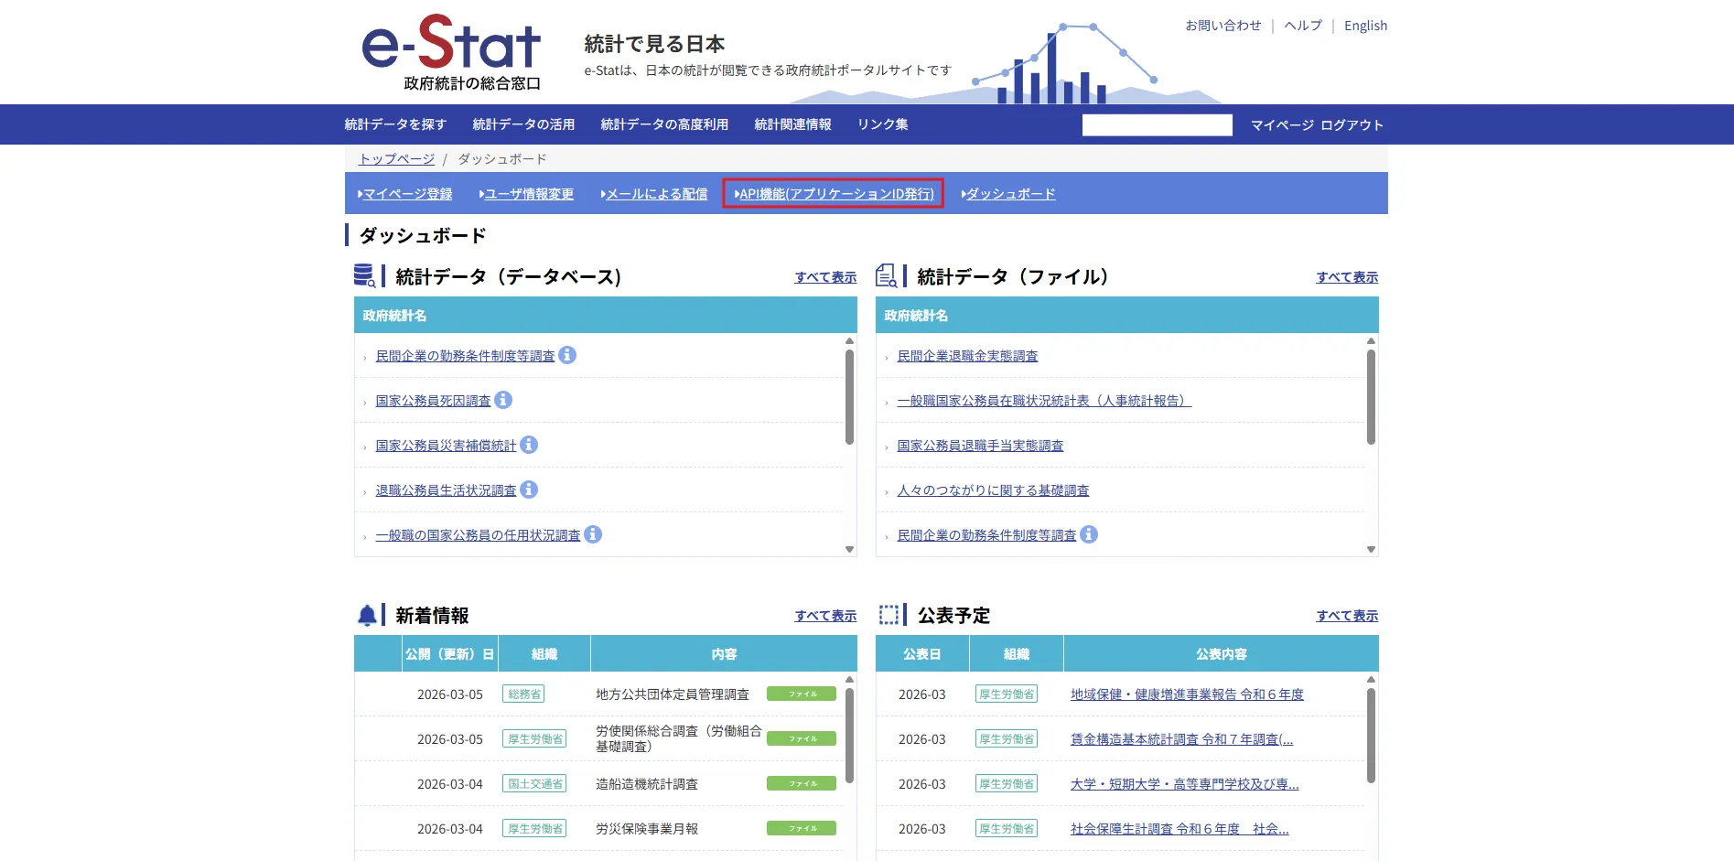Click the 新着情報 list scrollbar thumb

pos(849,736)
